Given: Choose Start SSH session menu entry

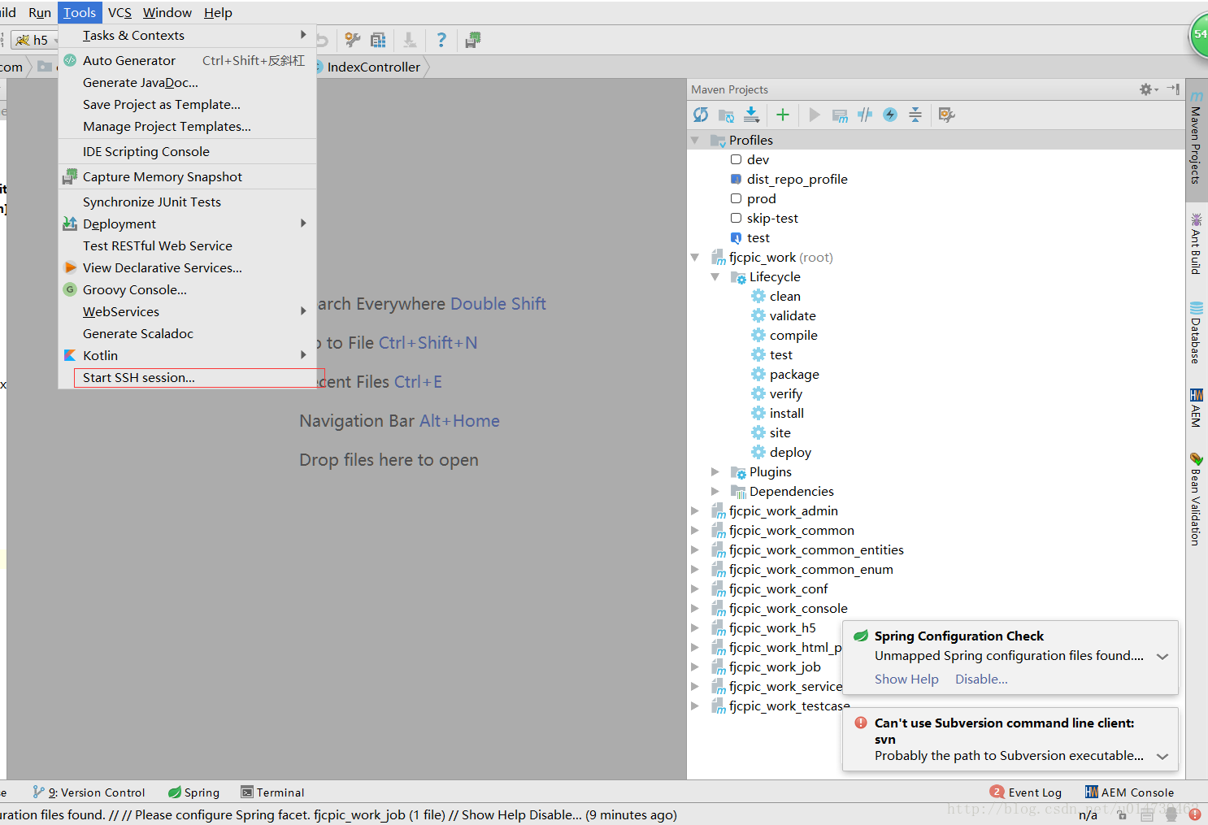Looking at the screenshot, I should coord(187,377).
